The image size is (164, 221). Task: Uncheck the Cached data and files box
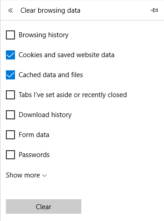10,75
